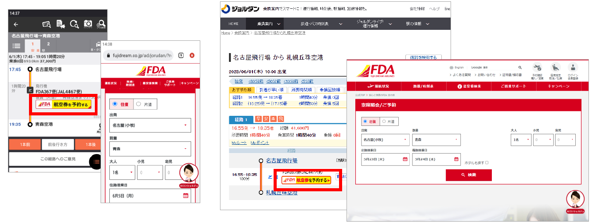Click the 座席指定 seat icon
This screenshot has height=222, width=592.
(x=555, y=67)
